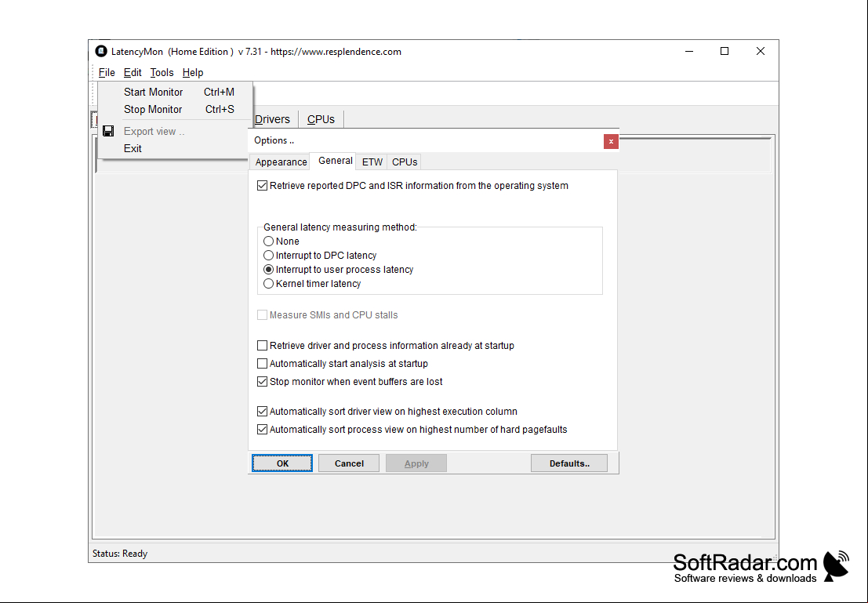Open the Tools menu
The image size is (868, 603).
tap(162, 73)
